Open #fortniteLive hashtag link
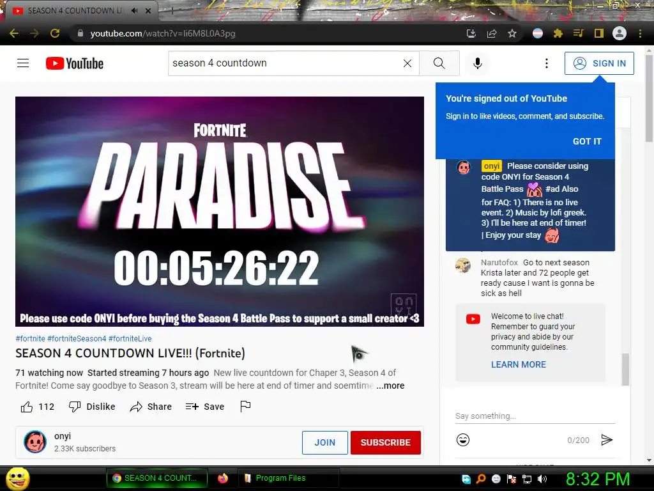The height and width of the screenshot is (491, 654). click(x=130, y=339)
